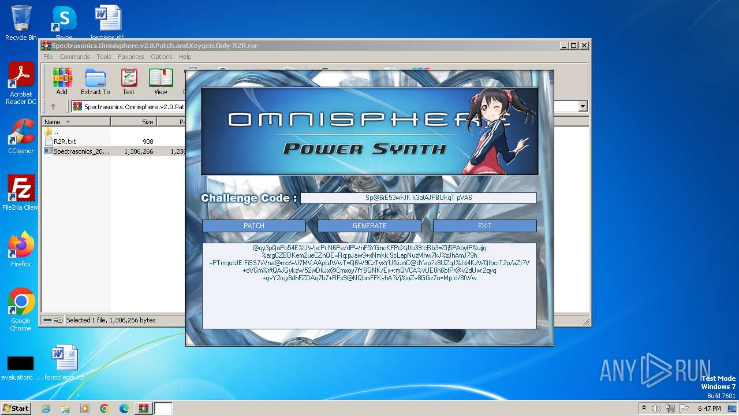Open the Options menu

click(162, 57)
